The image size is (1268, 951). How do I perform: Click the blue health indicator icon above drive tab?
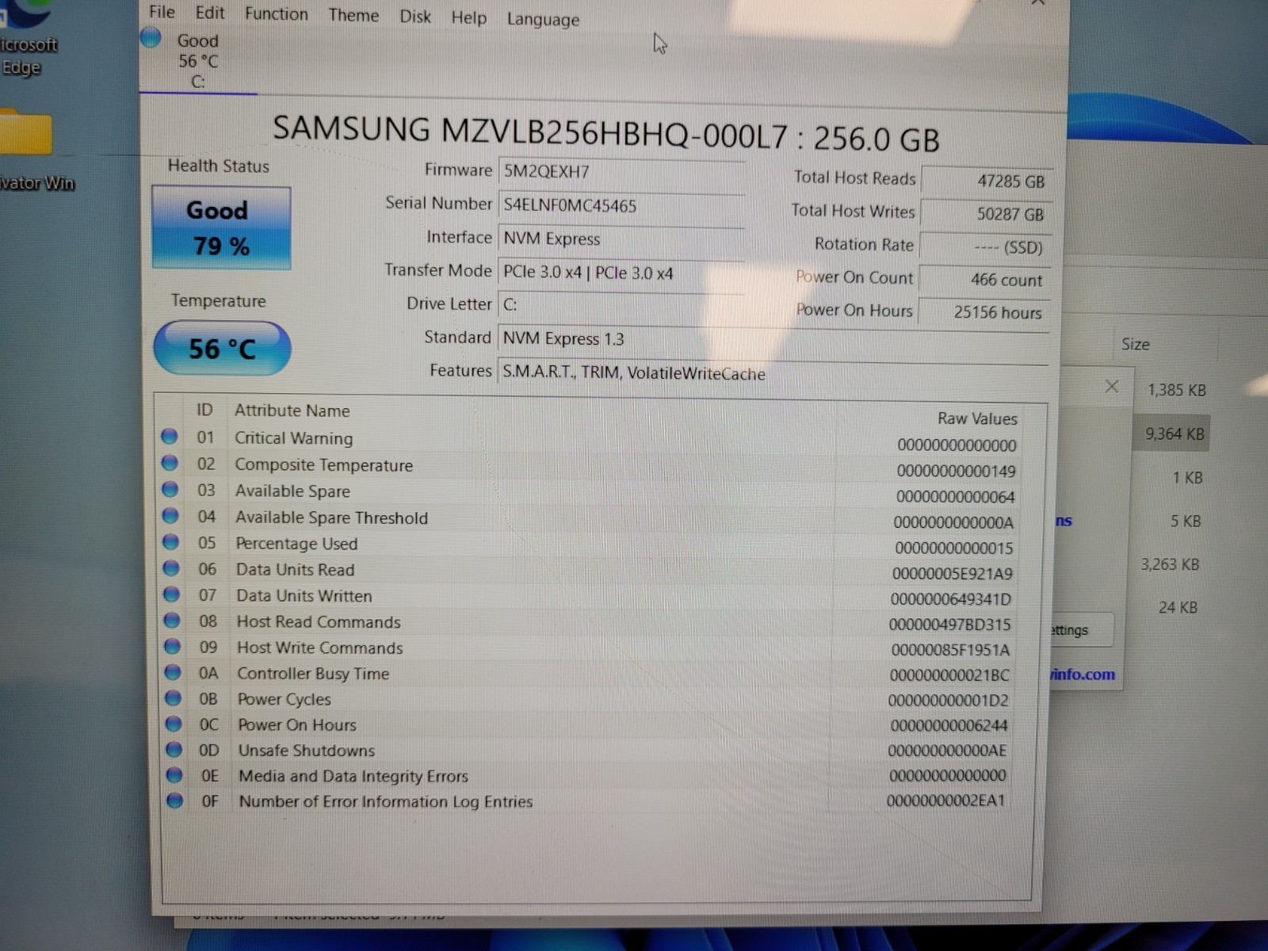151,37
